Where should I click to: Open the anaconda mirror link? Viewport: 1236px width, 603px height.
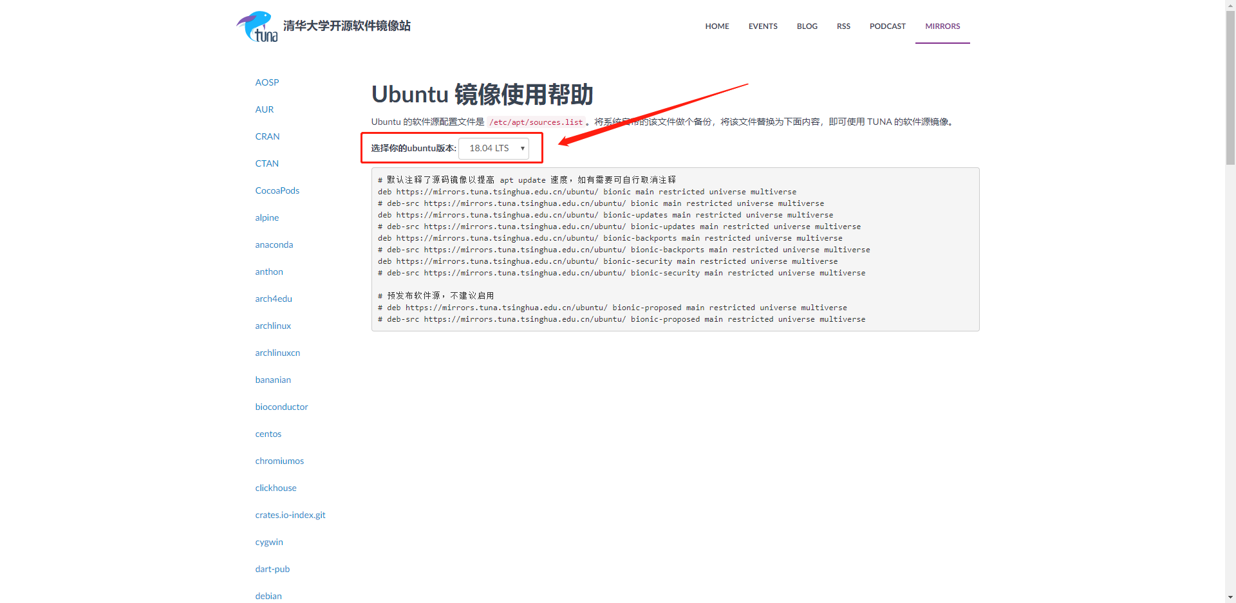274,245
